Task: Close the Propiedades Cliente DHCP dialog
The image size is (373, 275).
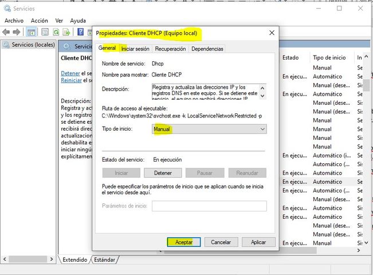Action: click(x=272, y=33)
